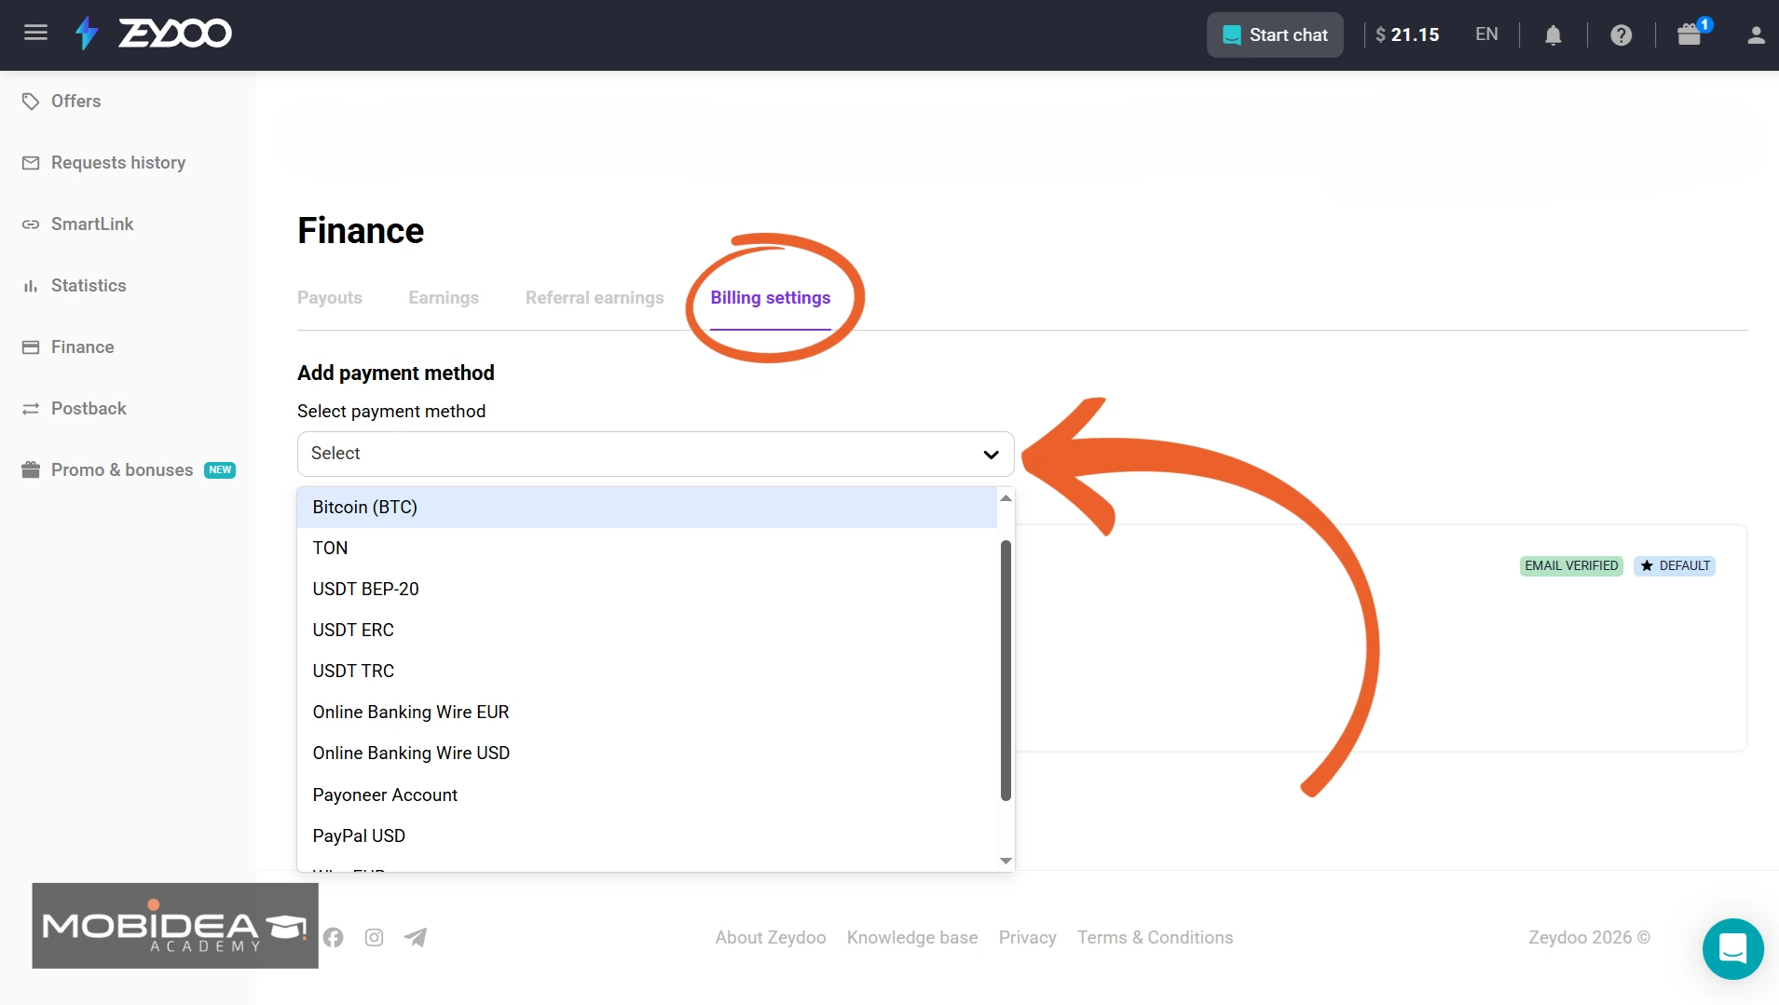
Task: Choose TON payment method
Action: point(647,548)
